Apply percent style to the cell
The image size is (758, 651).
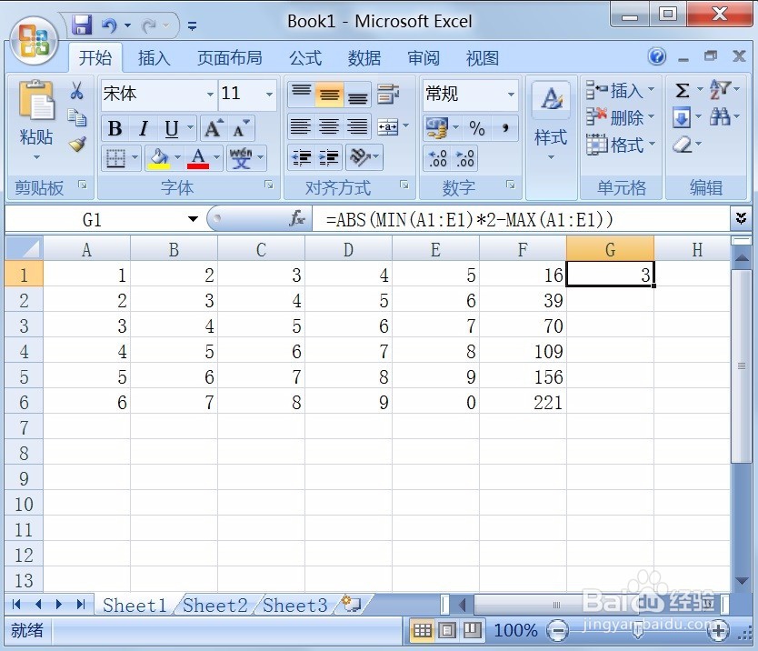click(x=476, y=128)
